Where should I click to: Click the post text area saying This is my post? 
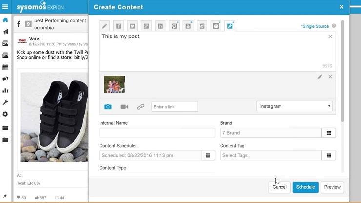point(218,51)
